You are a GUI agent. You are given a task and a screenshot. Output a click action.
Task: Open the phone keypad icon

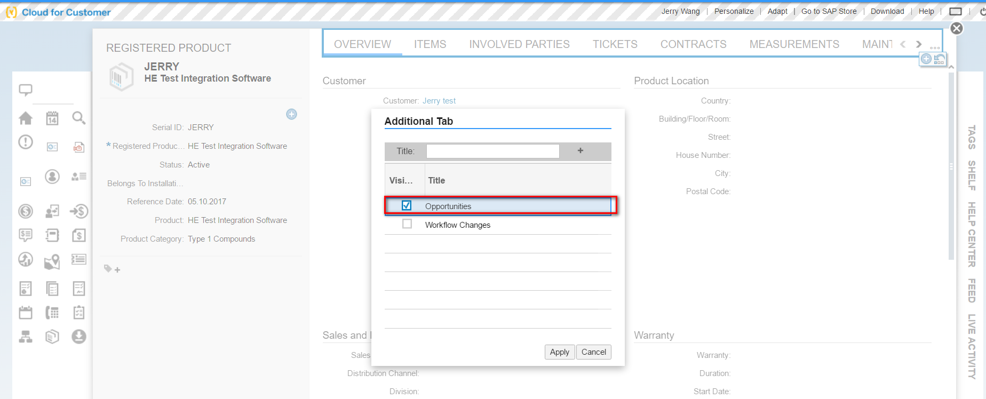tap(52, 313)
